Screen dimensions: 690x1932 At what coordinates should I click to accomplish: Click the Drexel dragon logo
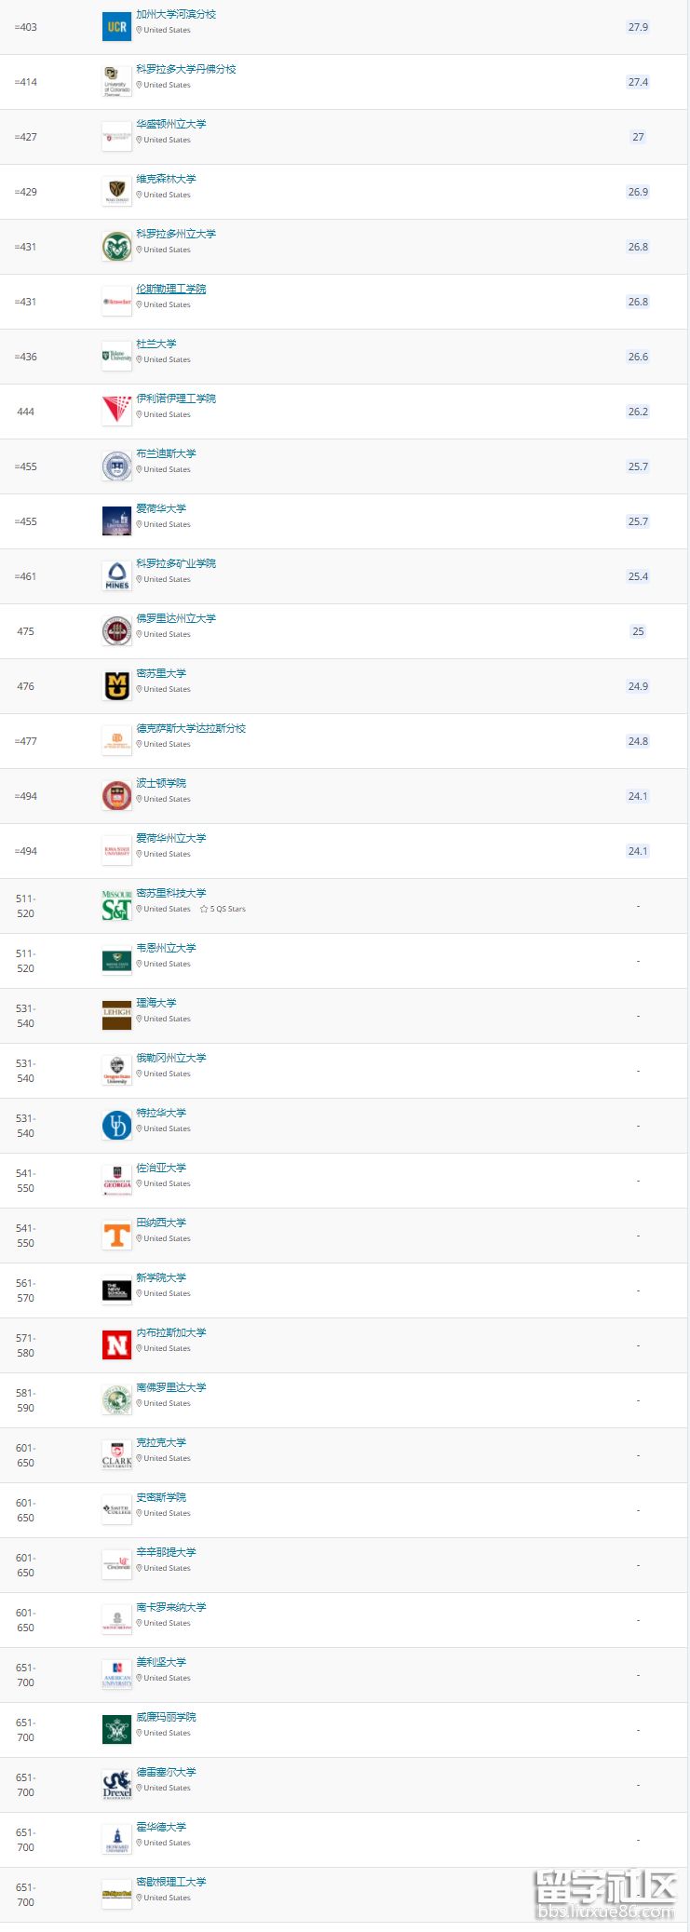116,1785
